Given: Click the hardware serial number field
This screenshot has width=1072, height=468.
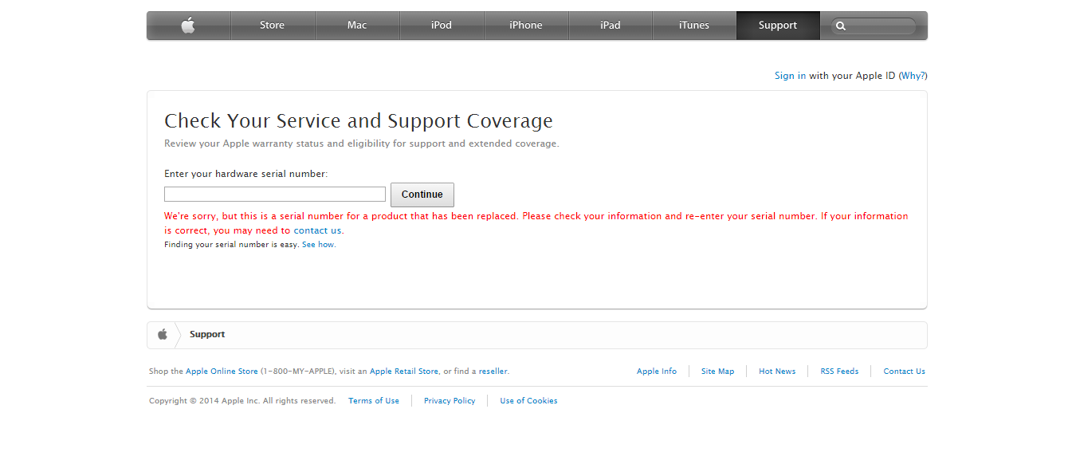Looking at the screenshot, I should tap(275, 195).
